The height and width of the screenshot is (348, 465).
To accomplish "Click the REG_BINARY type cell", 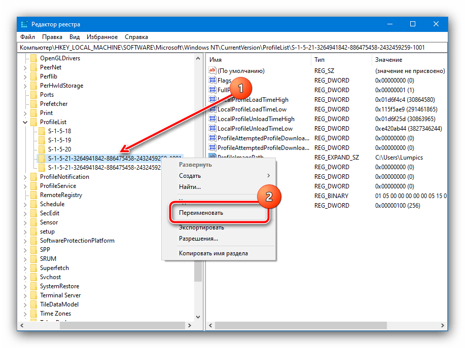I will [331, 196].
